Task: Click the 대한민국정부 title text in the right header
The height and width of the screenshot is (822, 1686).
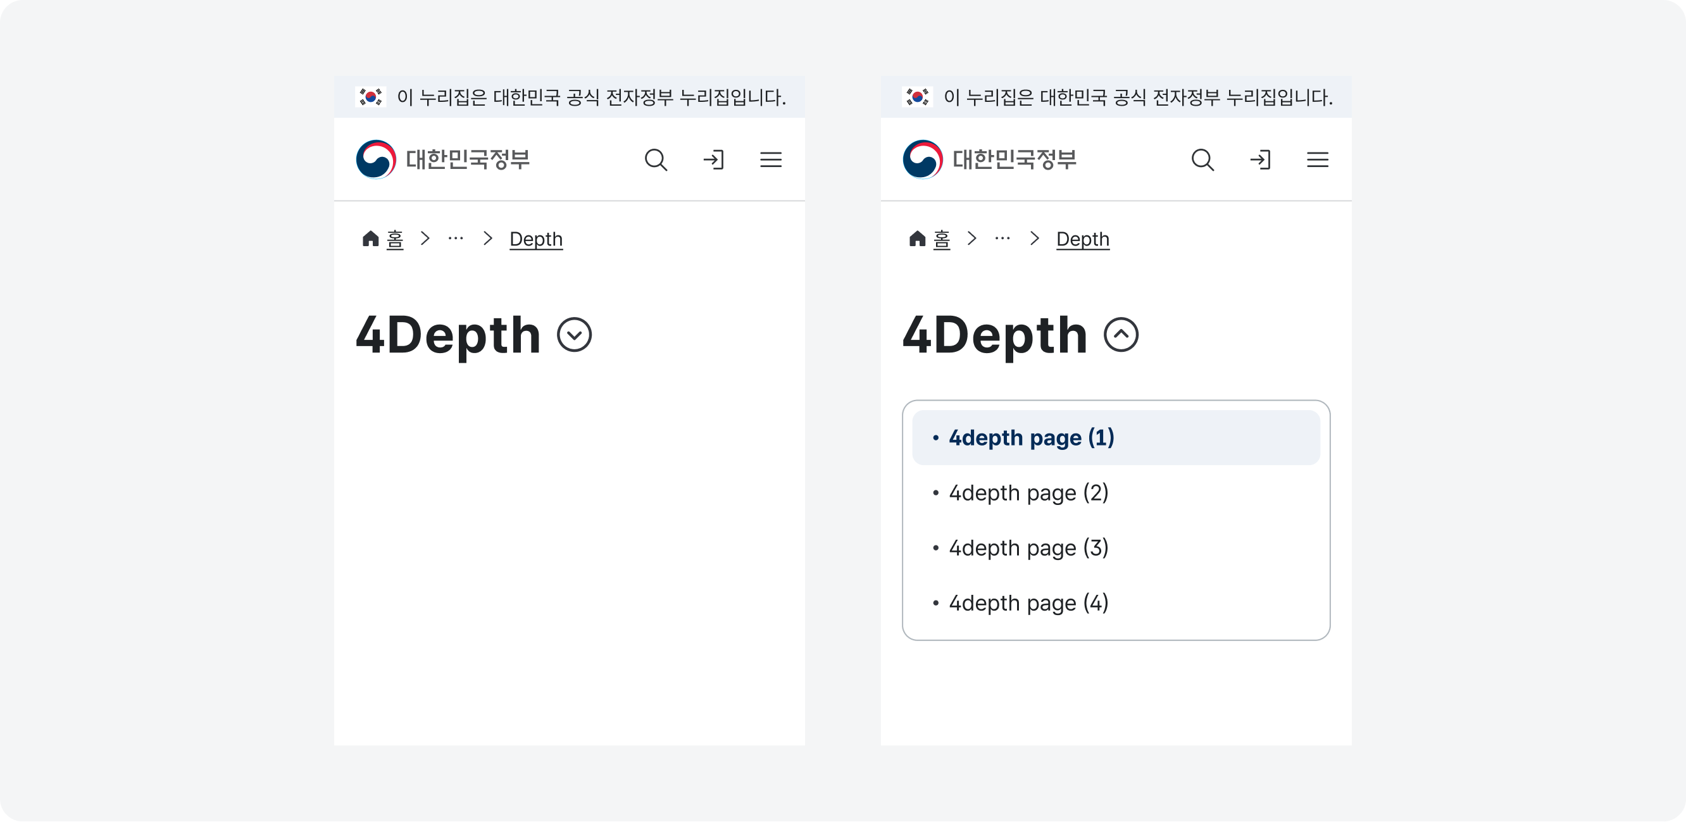Action: point(1015,159)
